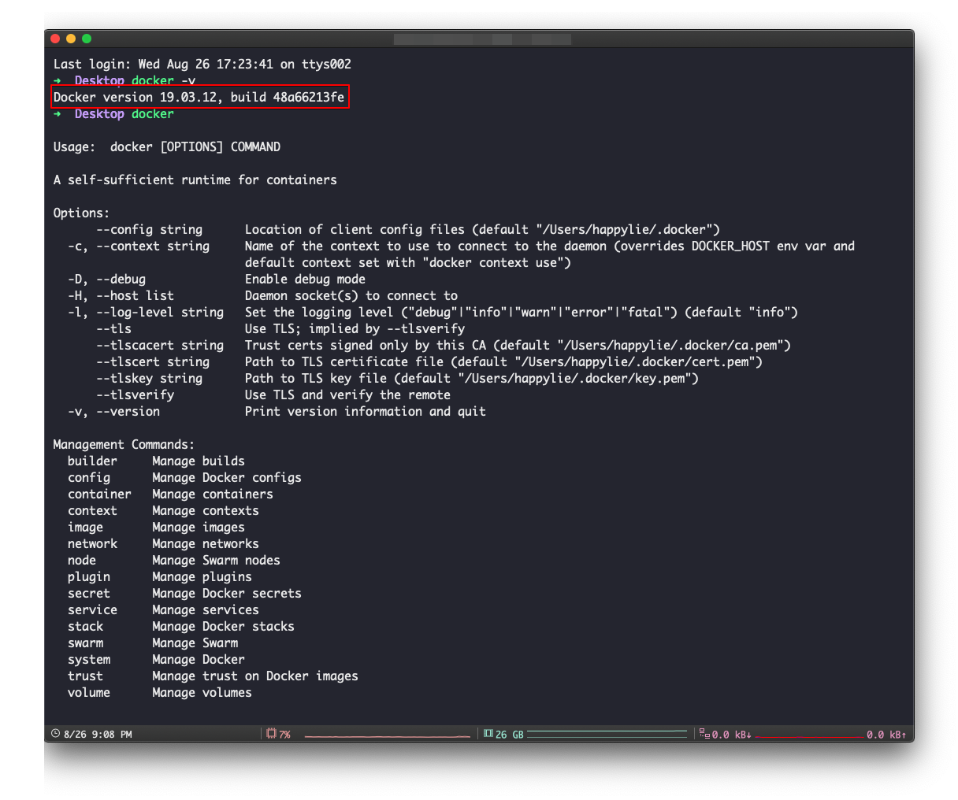Click the --tlscert string option
This screenshot has width=958, height=800.
153,362
